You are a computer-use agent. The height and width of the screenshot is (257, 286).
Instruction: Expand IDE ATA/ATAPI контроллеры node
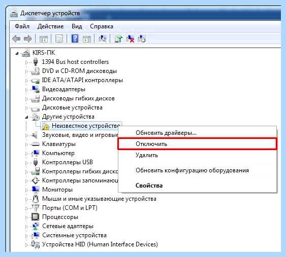pyautogui.click(x=26, y=81)
